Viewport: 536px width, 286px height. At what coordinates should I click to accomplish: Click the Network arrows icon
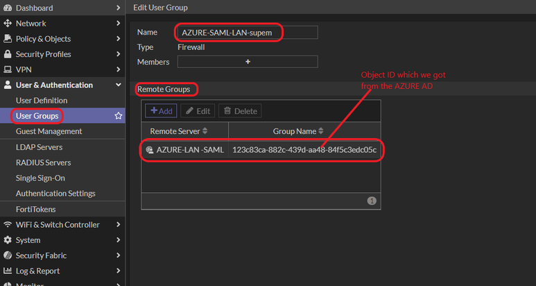pyautogui.click(x=7, y=24)
